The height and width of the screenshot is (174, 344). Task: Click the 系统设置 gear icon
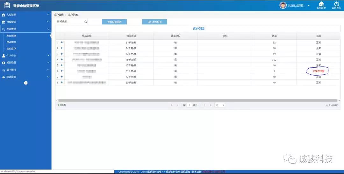[x=4, y=63]
